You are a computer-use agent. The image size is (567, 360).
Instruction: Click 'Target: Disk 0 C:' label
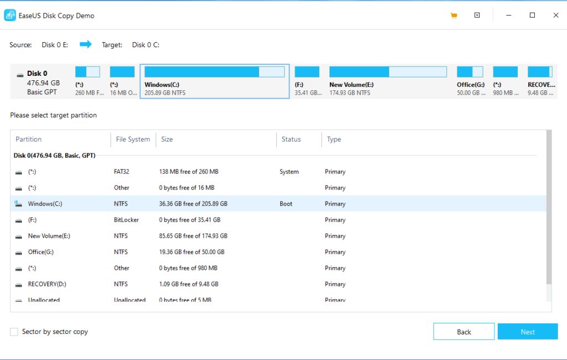(131, 45)
